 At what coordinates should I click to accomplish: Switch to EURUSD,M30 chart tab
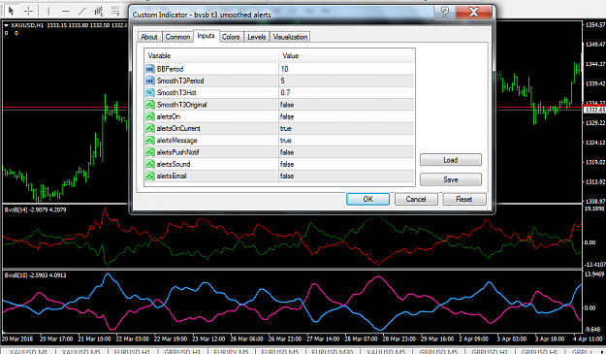tap(333, 351)
